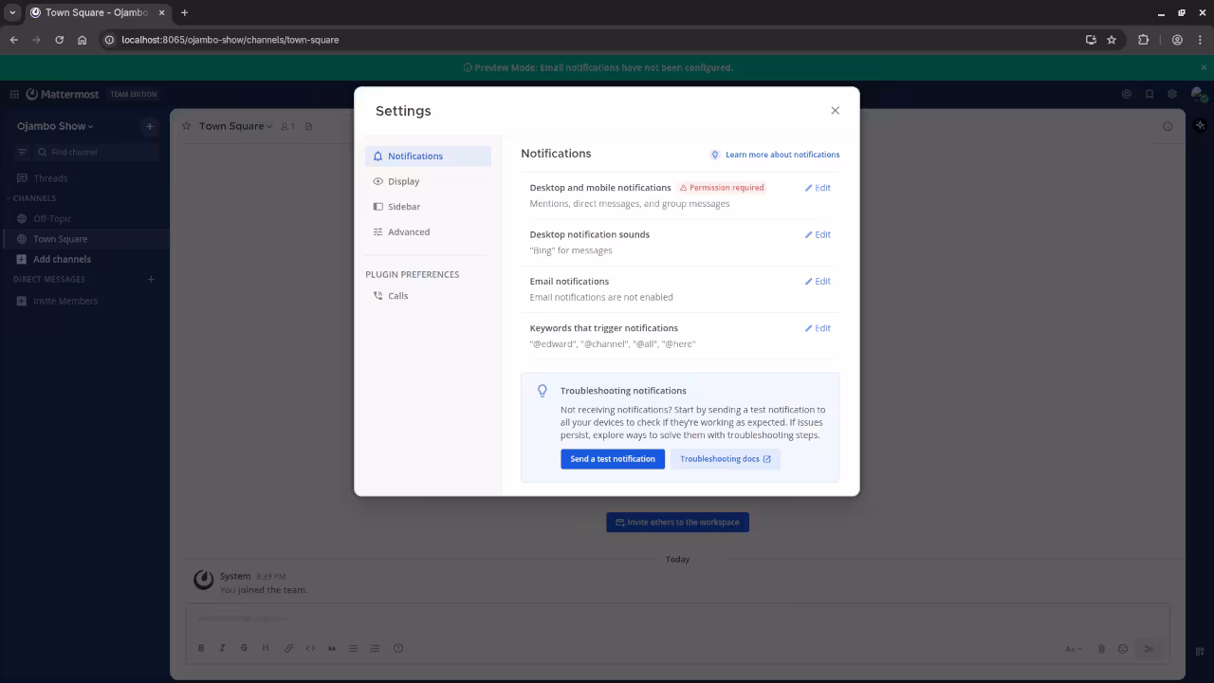Click the Permission required warning badge

click(x=722, y=188)
